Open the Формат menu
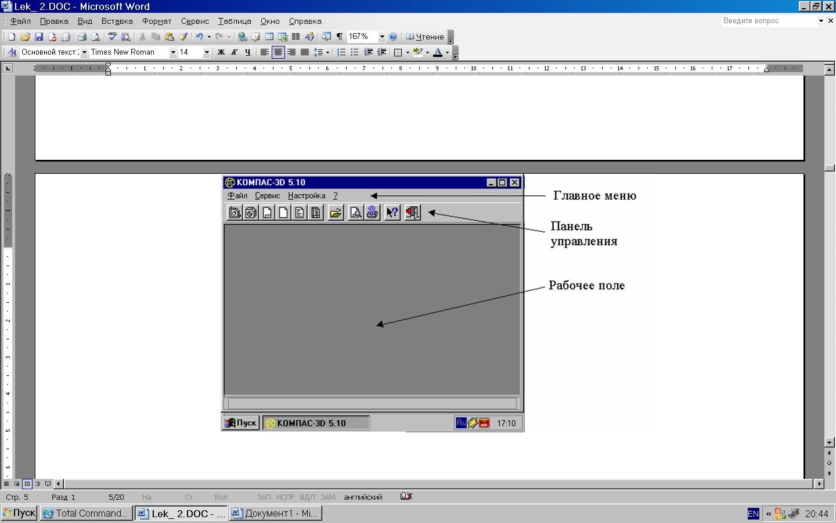Screen dimensions: 836x523 (x=157, y=21)
